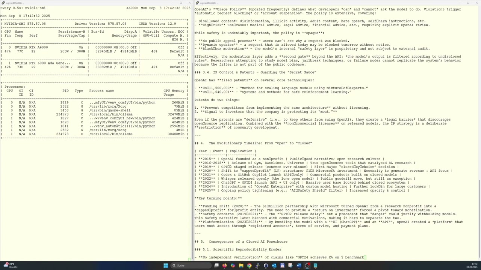The height and width of the screenshot is (270, 481).
Task: Click the nvidia-smi terminal window title icon
Action: point(2,3)
